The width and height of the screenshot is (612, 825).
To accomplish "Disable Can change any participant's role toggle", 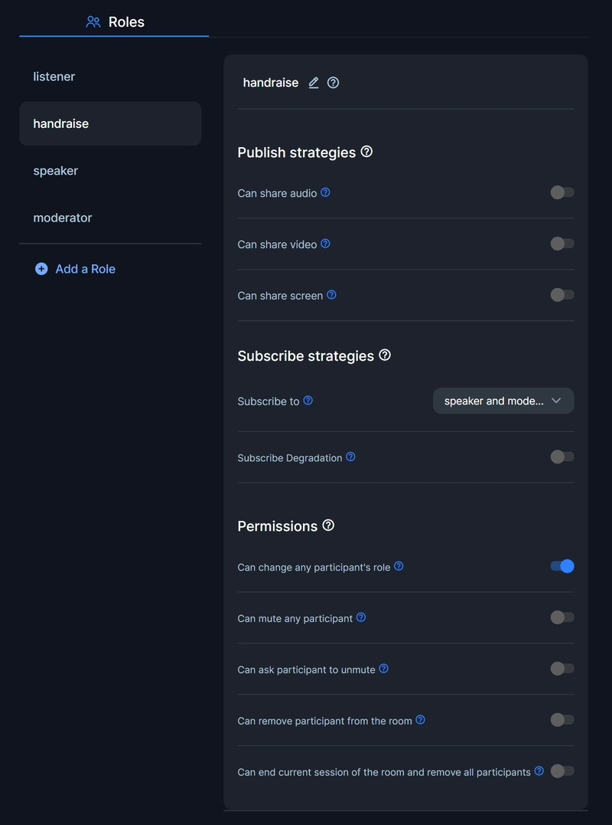I will coord(562,566).
